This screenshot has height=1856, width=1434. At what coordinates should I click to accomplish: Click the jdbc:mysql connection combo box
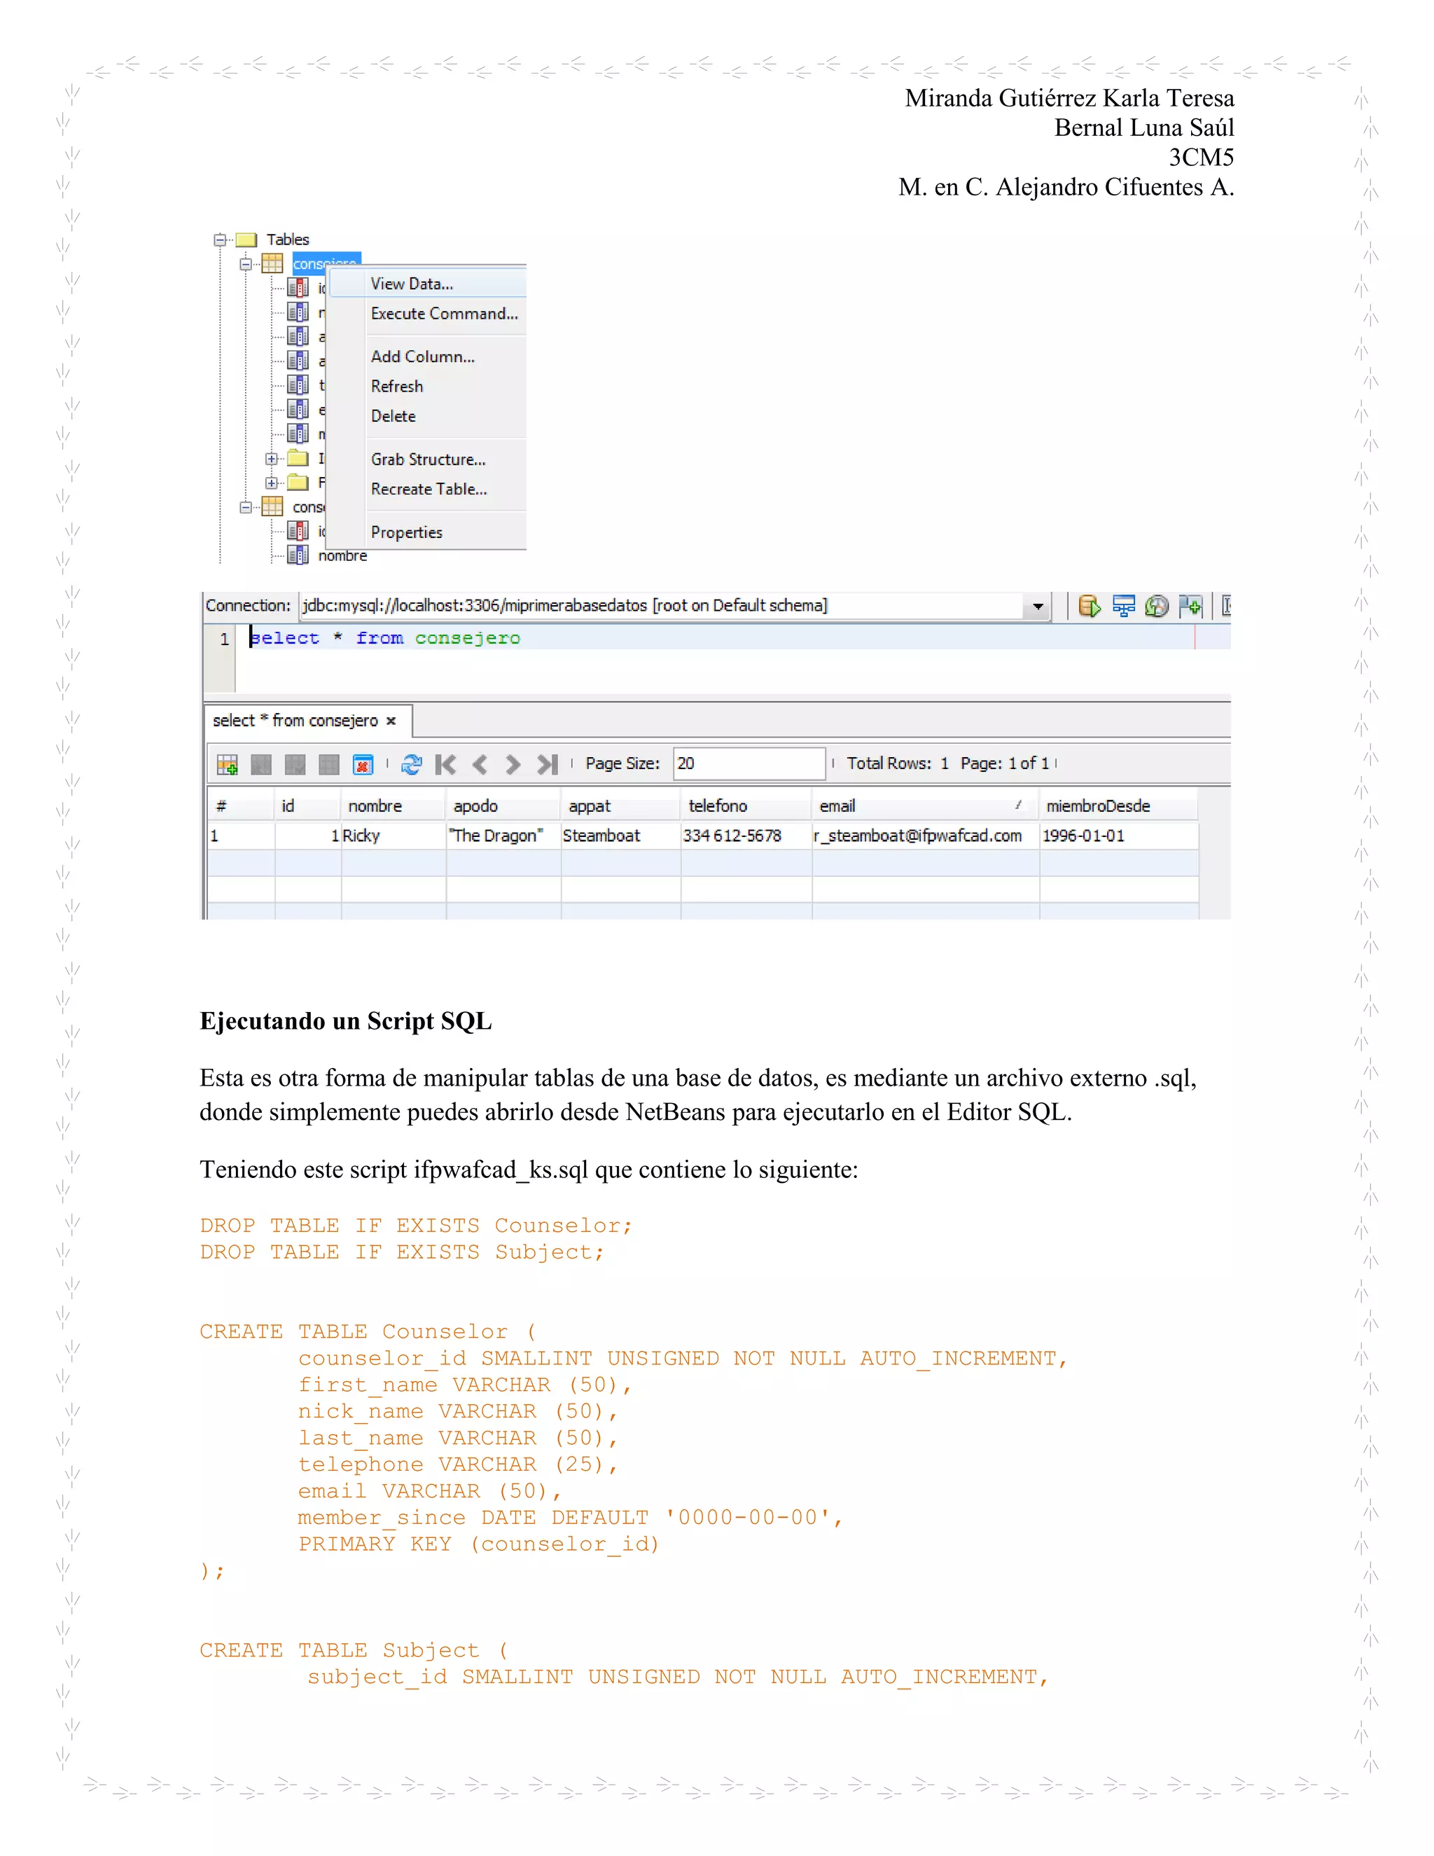676,606
